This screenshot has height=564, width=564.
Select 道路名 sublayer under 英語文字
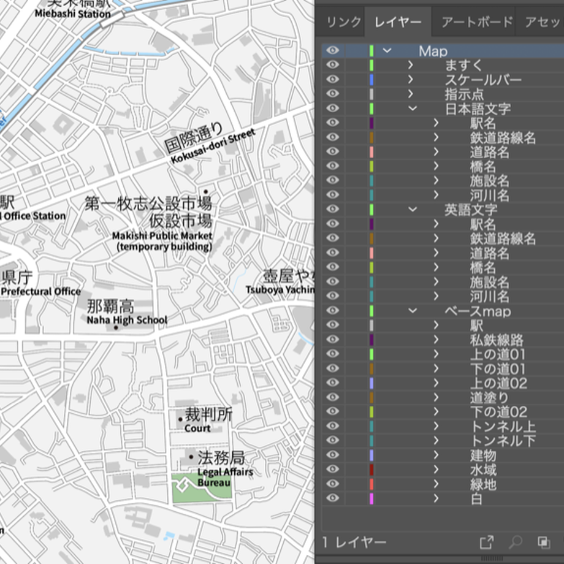490,253
